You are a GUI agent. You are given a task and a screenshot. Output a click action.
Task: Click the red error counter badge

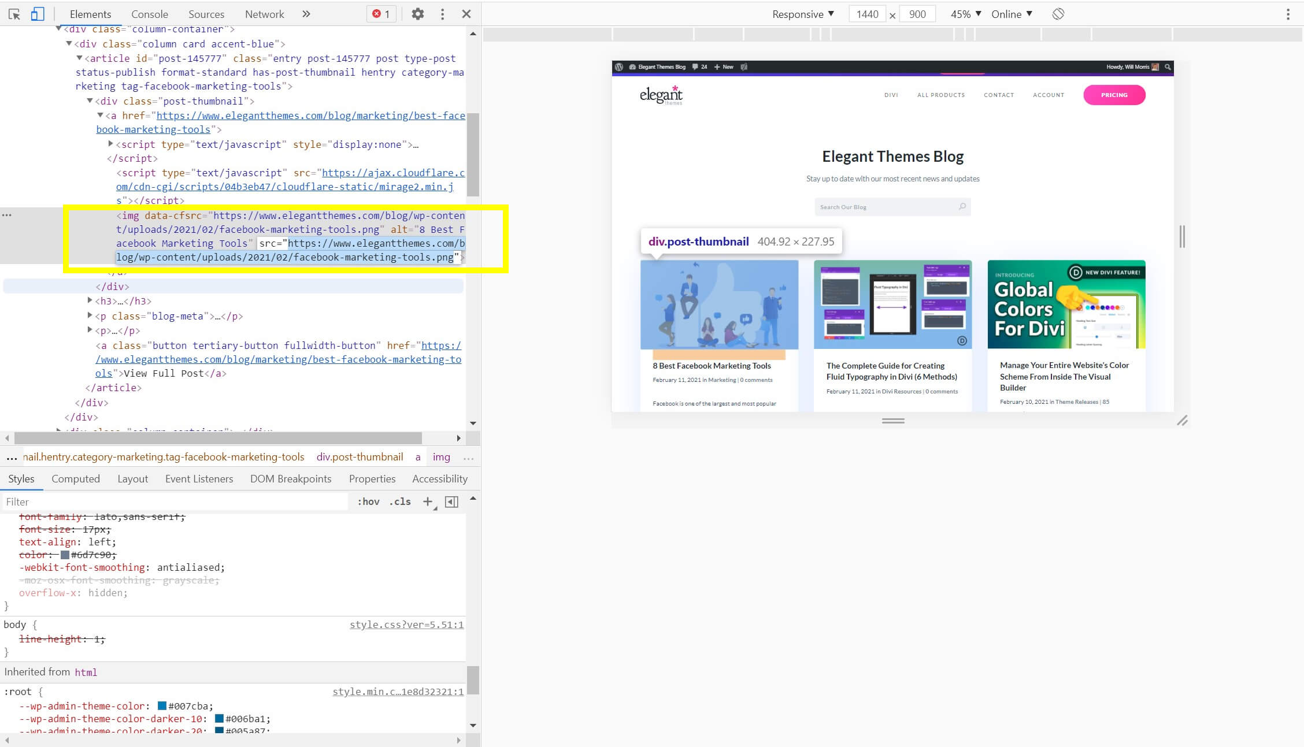(x=380, y=14)
